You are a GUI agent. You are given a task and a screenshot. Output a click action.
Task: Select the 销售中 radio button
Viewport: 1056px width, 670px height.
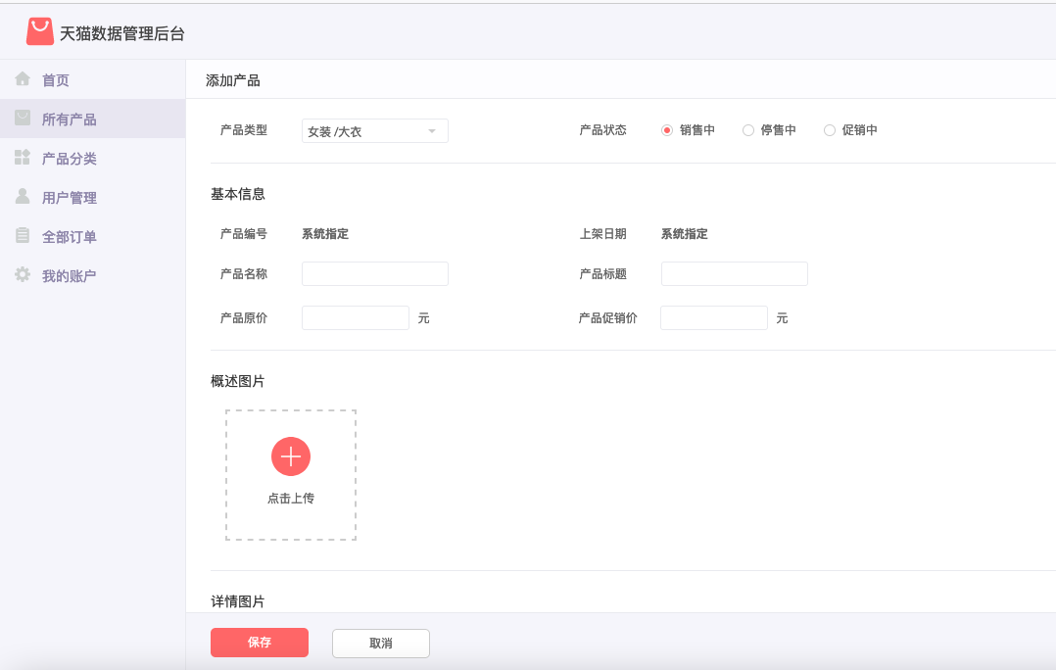[667, 130]
